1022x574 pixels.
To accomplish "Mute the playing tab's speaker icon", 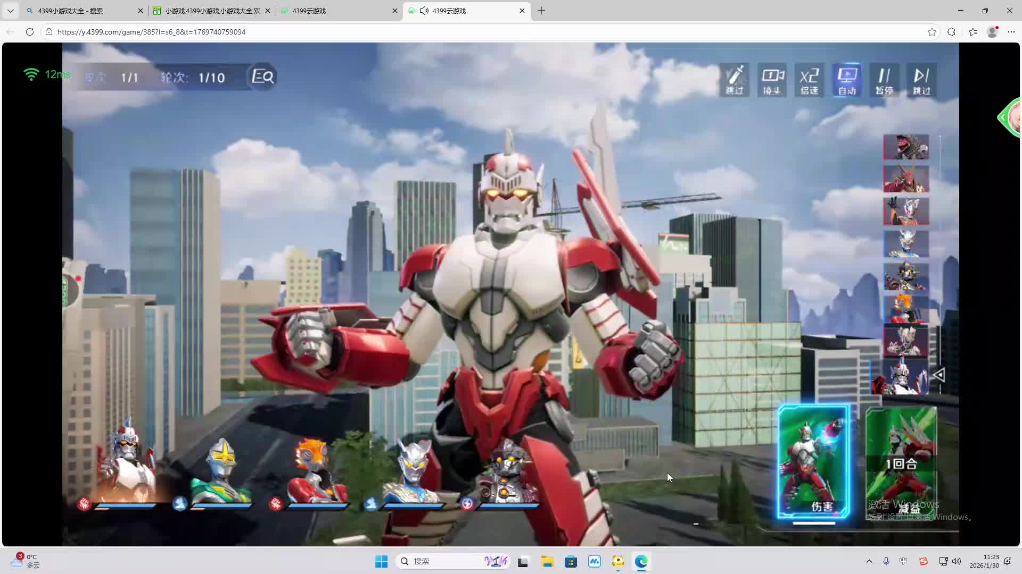I will [x=424, y=11].
